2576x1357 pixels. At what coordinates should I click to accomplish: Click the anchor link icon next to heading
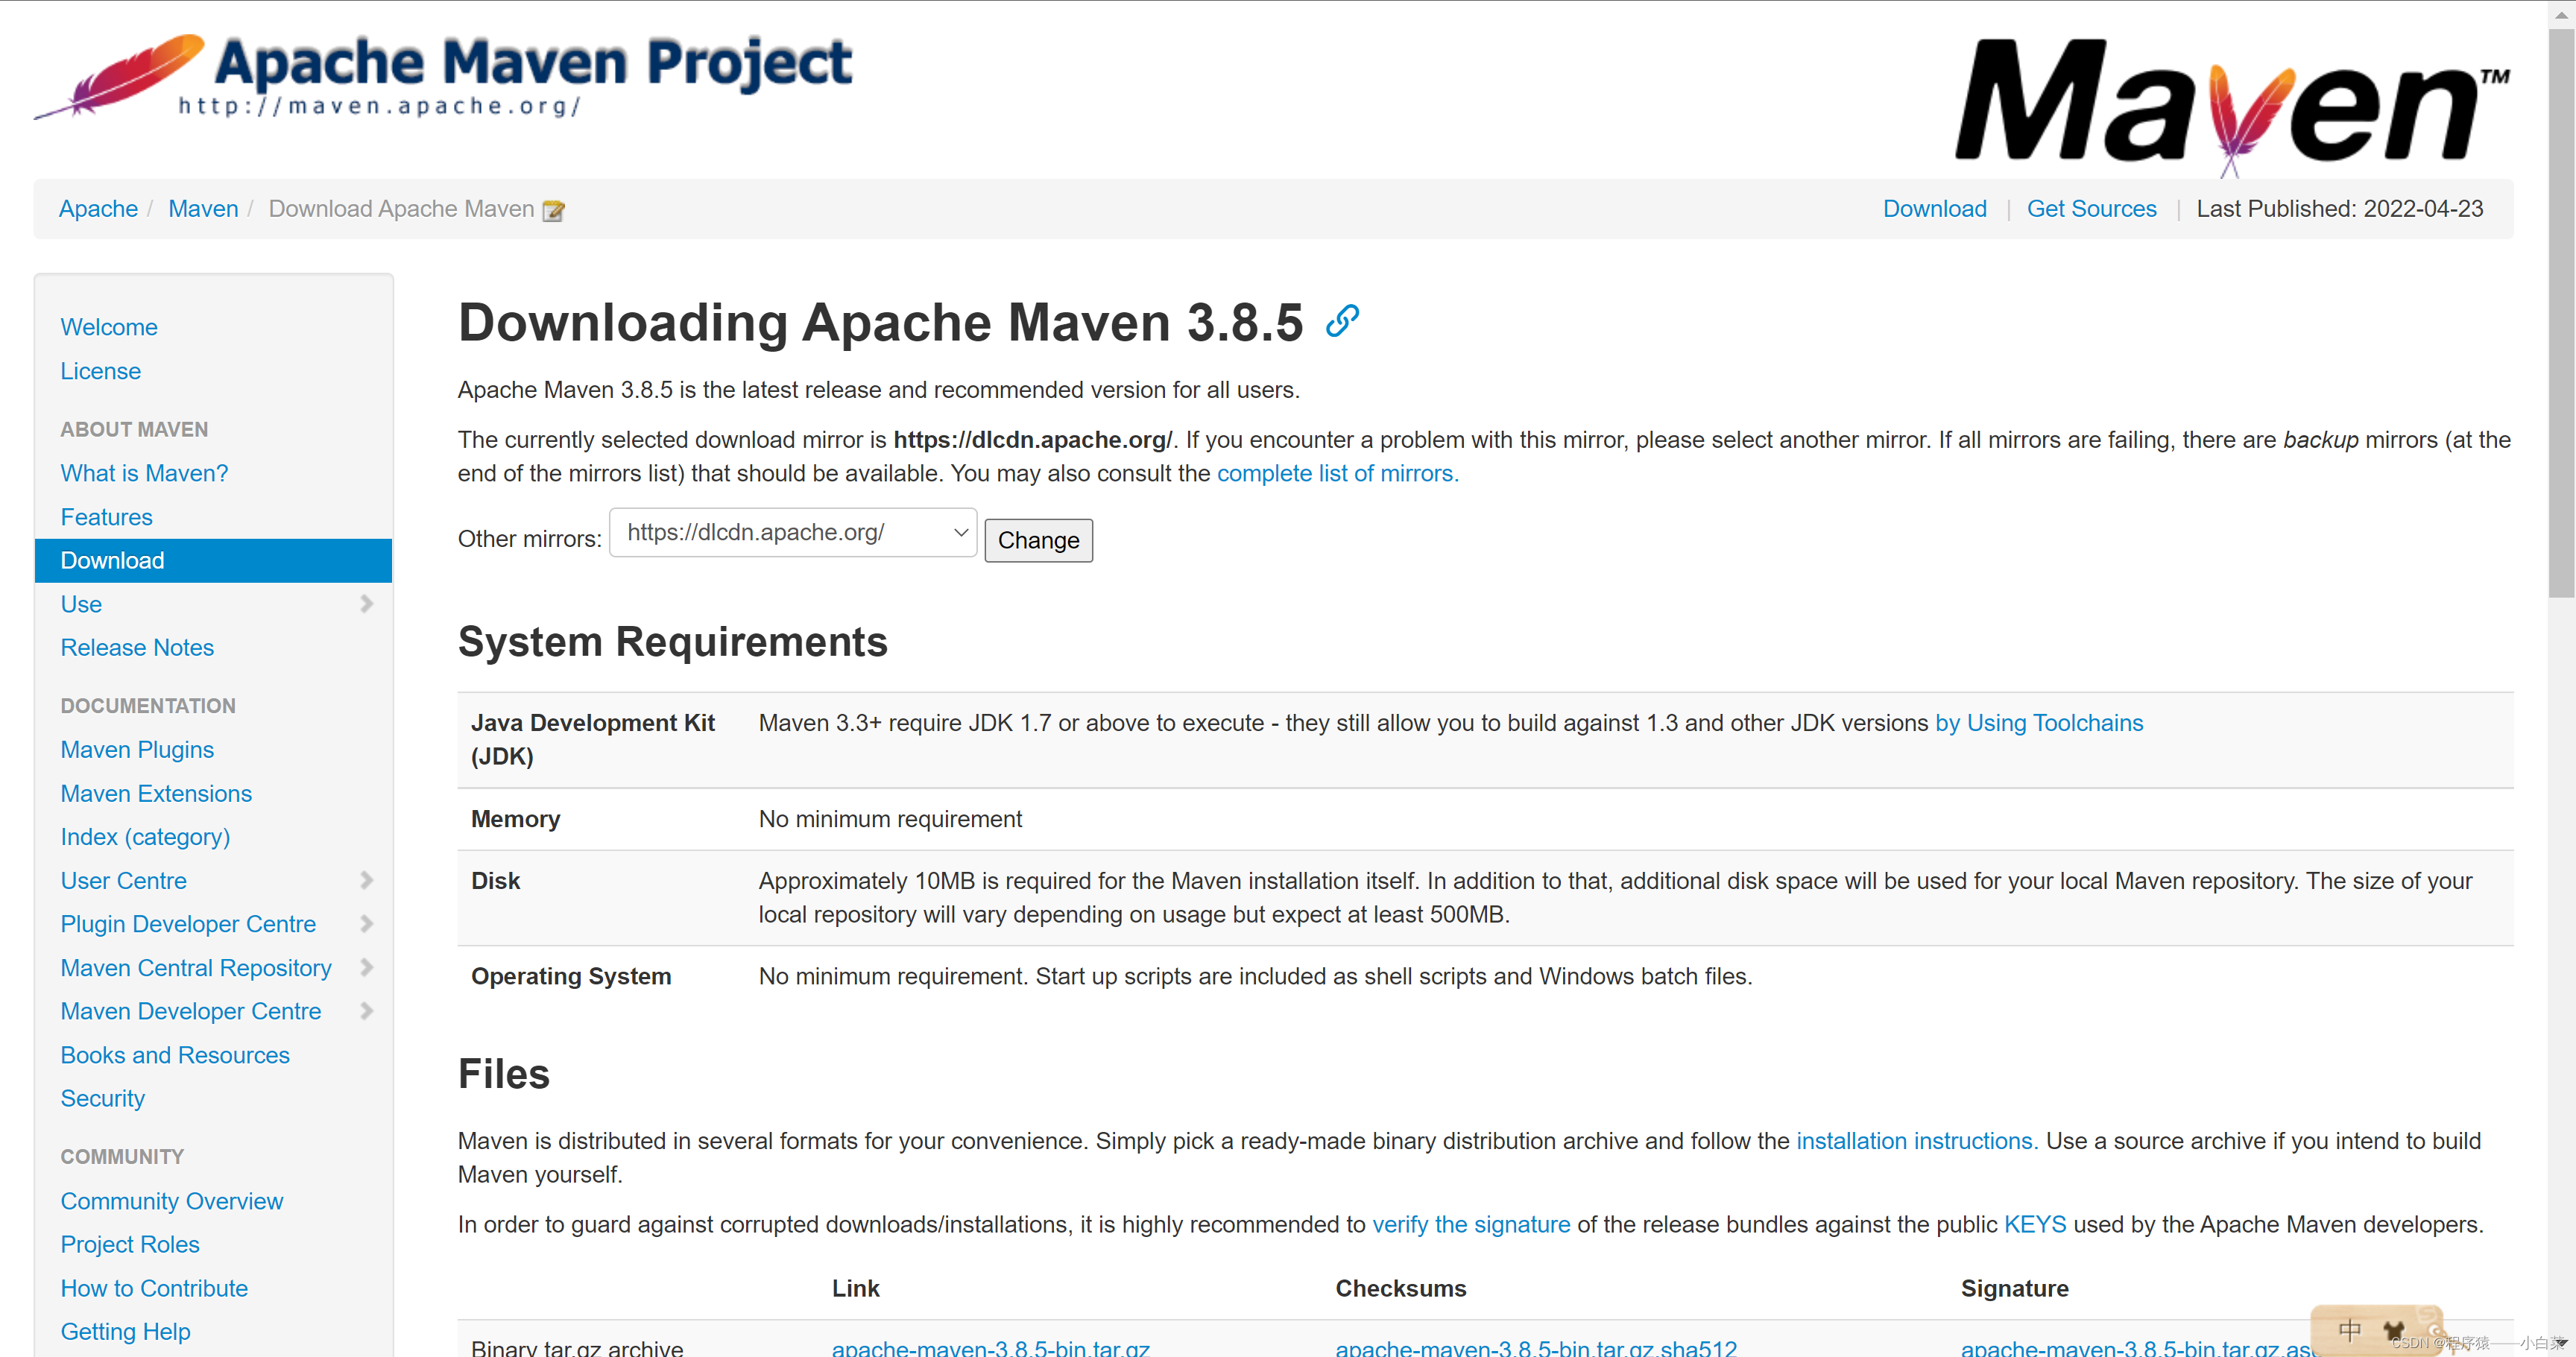point(1342,321)
